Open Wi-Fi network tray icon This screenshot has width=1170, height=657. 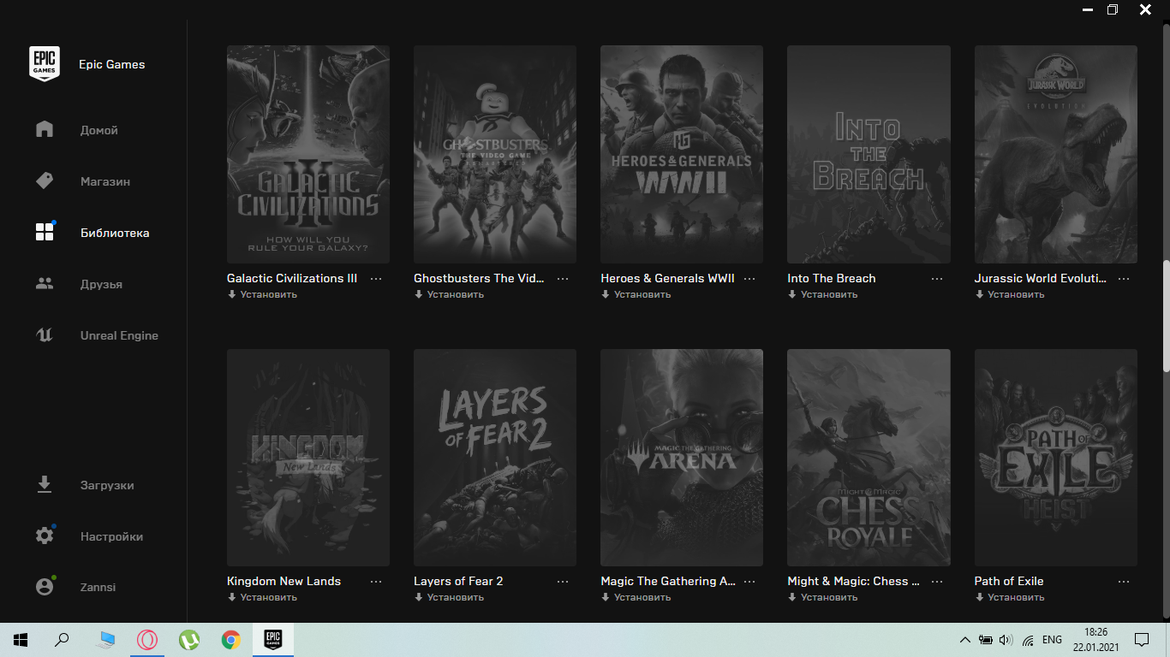pyautogui.click(x=1028, y=640)
